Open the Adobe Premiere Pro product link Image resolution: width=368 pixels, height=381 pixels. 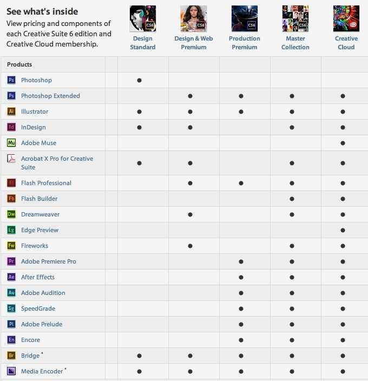[49, 261]
